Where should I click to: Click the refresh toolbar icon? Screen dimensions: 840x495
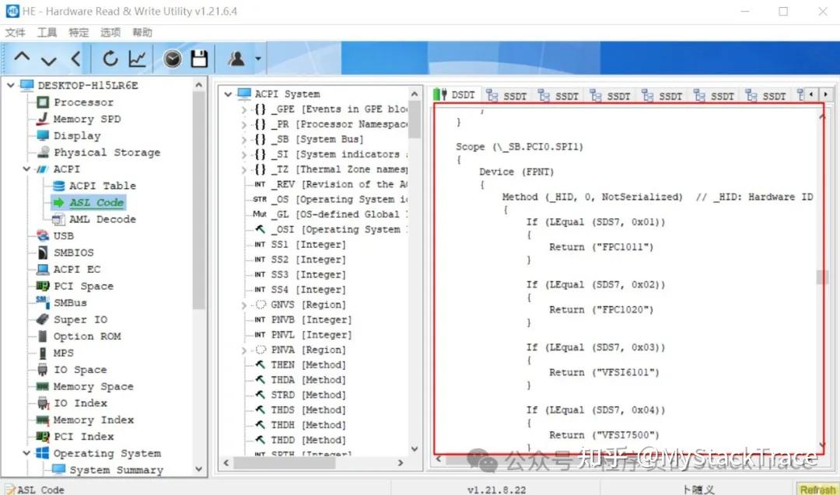click(110, 58)
